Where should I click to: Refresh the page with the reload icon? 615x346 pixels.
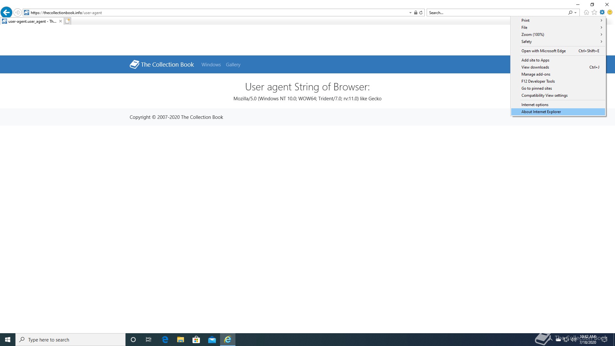[421, 12]
